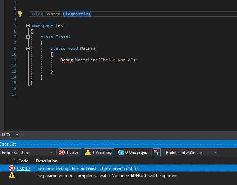
Task: Toggle the 0 Messages filter
Action: [133, 152]
